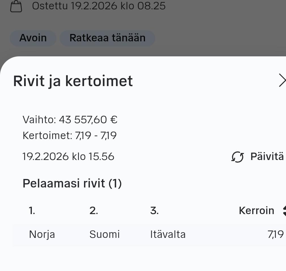Close the Rivit ja kertoimet panel
286x271 pixels.
(x=282, y=81)
